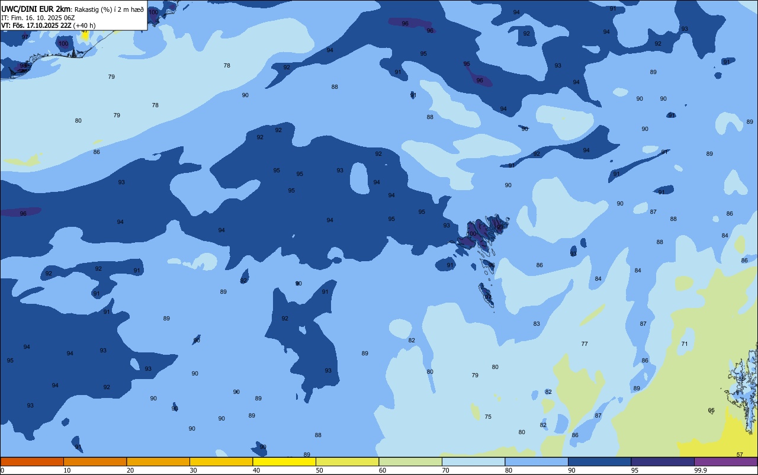Click the 0–10 dark orange legend swatch
Viewport: 758px width, 475px height.
pos(32,461)
